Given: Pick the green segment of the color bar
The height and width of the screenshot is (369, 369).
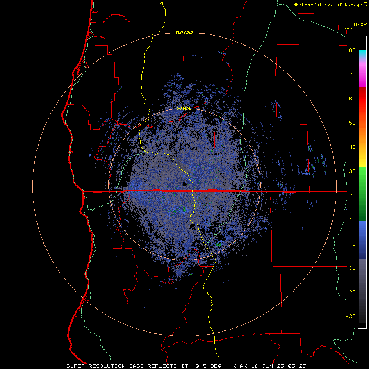Looking at the screenshot, I should (x=362, y=194).
